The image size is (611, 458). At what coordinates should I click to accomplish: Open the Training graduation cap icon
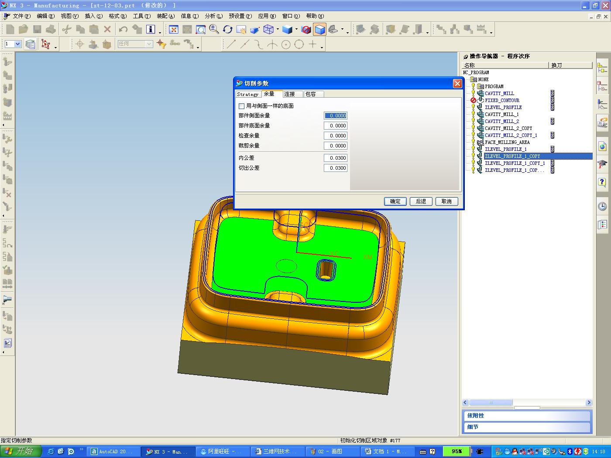pyautogui.click(x=602, y=164)
